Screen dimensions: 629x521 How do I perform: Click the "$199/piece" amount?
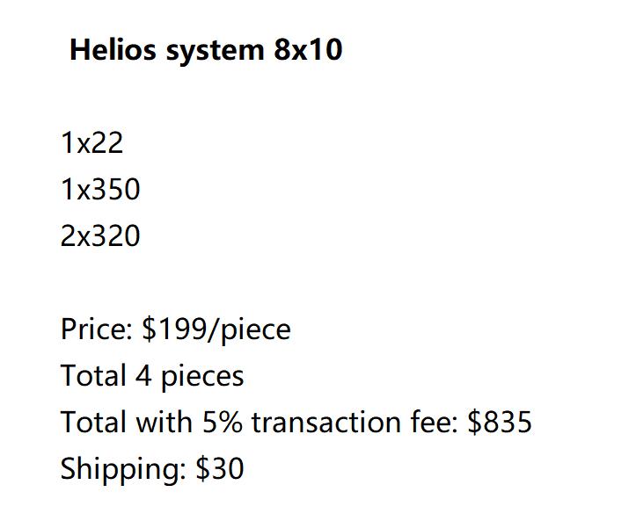click(216, 329)
